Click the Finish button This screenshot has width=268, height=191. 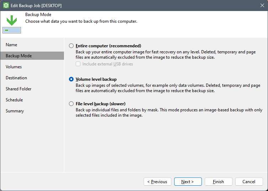(219, 182)
